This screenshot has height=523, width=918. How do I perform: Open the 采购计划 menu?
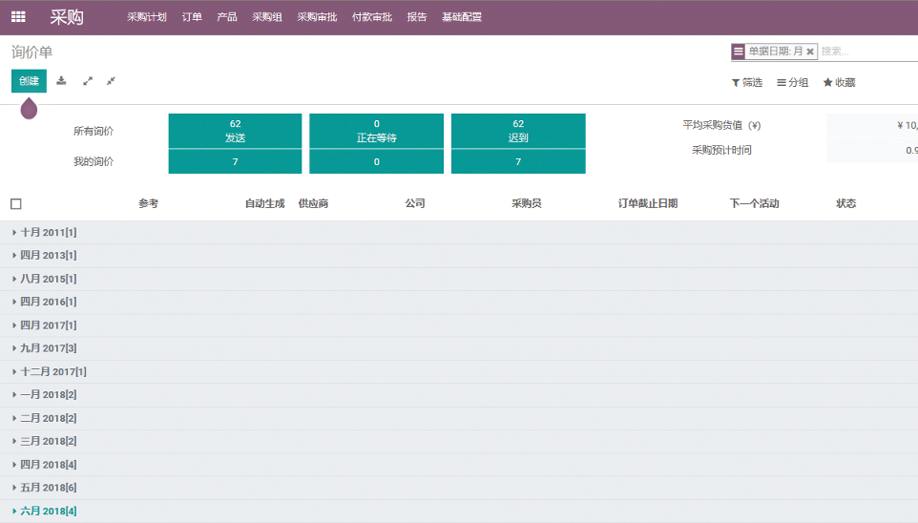147,17
